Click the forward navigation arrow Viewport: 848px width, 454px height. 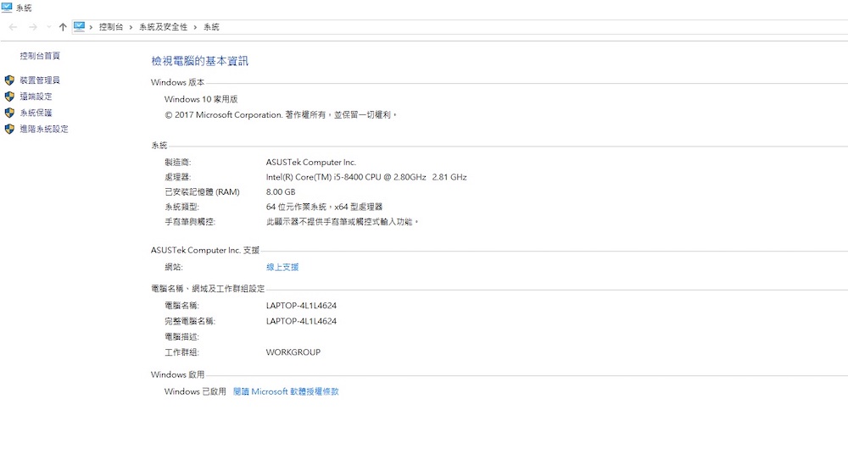click(x=32, y=27)
